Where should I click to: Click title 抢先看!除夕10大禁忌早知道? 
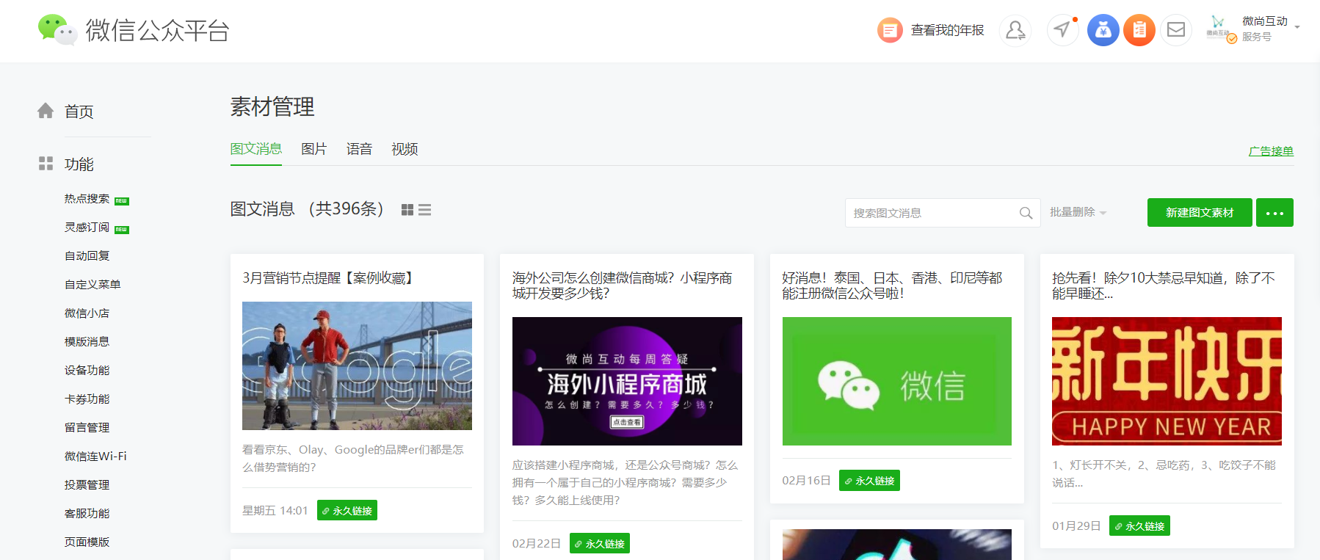click(x=1164, y=286)
